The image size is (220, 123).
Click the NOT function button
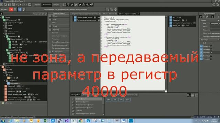tap(128, 100)
